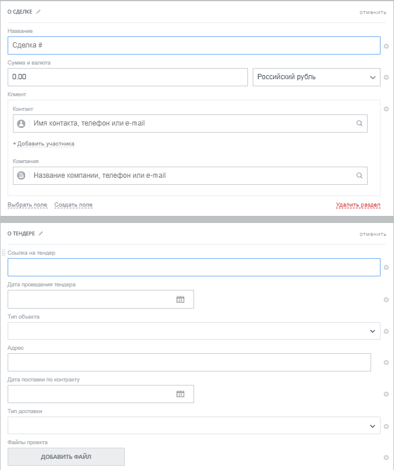The height and width of the screenshot is (470, 394).
Task: Click pencil icon next to О ТЕНДЕРЕ
Action: point(41,234)
